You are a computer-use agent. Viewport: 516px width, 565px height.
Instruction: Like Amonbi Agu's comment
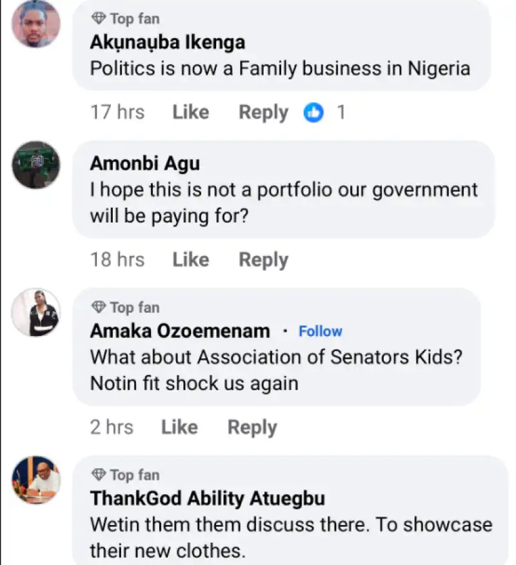(x=190, y=260)
